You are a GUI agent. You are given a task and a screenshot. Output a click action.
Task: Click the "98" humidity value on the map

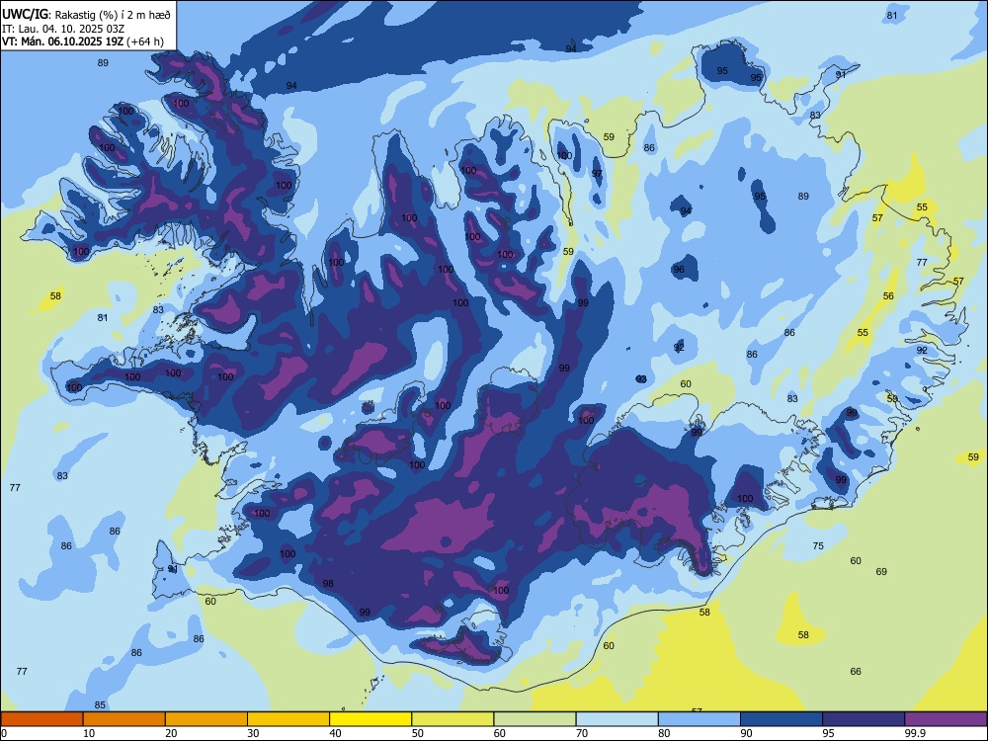coord(328,584)
